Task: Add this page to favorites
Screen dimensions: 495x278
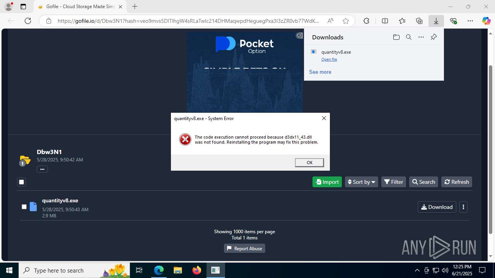Action: click(346, 21)
